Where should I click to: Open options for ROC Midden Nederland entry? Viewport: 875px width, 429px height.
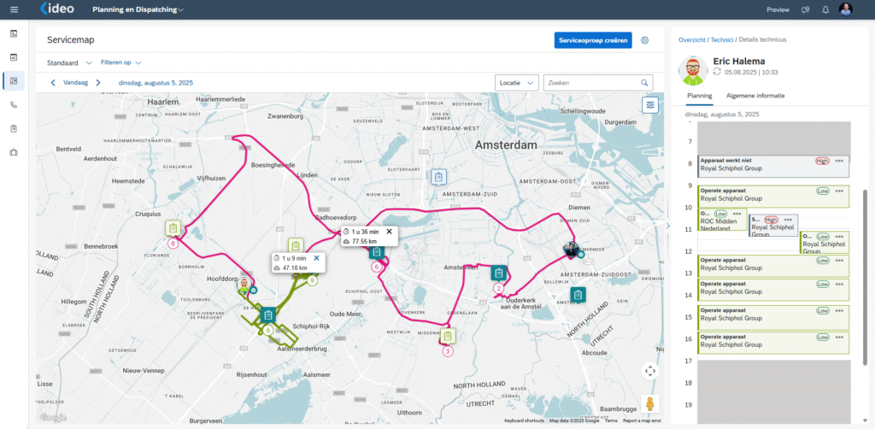coord(737,214)
